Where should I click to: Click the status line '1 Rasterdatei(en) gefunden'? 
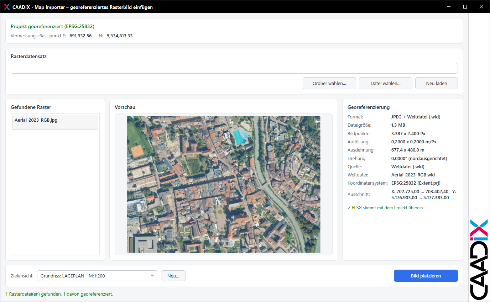coord(59,294)
